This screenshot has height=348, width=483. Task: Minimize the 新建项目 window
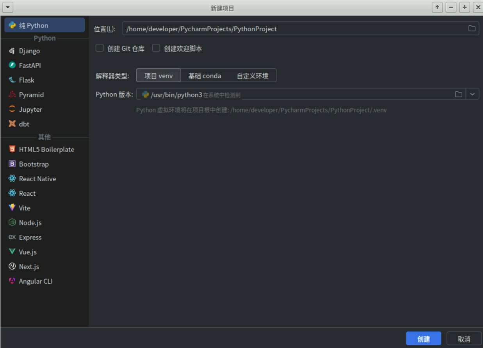[451, 7]
